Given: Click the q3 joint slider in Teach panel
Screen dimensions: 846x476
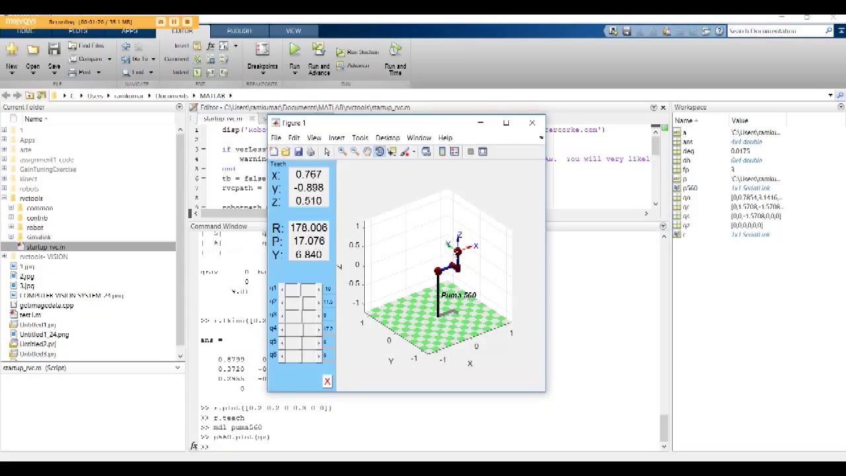Looking at the screenshot, I should pyautogui.click(x=301, y=315).
